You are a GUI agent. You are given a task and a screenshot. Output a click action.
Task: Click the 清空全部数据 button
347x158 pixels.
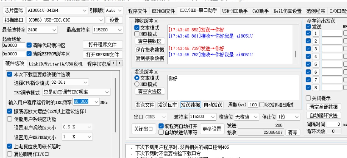tap(324, 107)
